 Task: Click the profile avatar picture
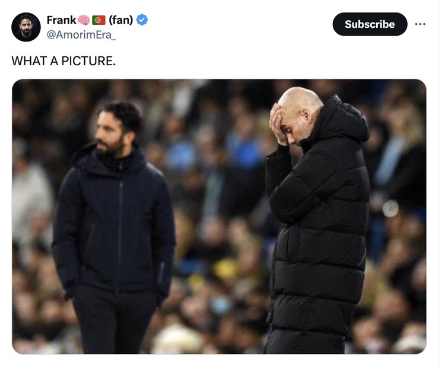point(26,27)
